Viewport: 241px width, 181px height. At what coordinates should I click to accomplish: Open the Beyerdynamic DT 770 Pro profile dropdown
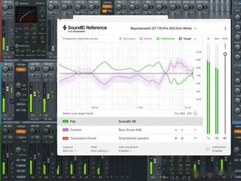click(x=195, y=29)
